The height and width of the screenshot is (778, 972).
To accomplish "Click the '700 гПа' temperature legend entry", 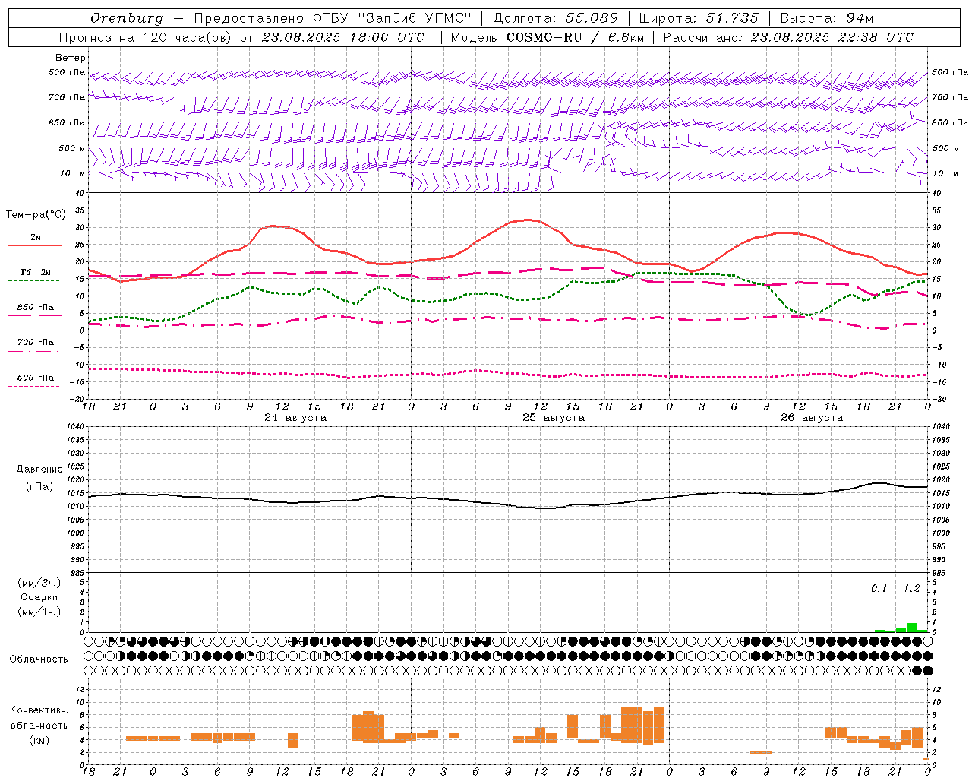I will point(35,343).
